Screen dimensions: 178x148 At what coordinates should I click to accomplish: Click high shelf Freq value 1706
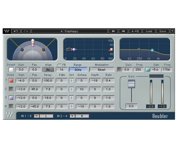(x=167, y=69)
